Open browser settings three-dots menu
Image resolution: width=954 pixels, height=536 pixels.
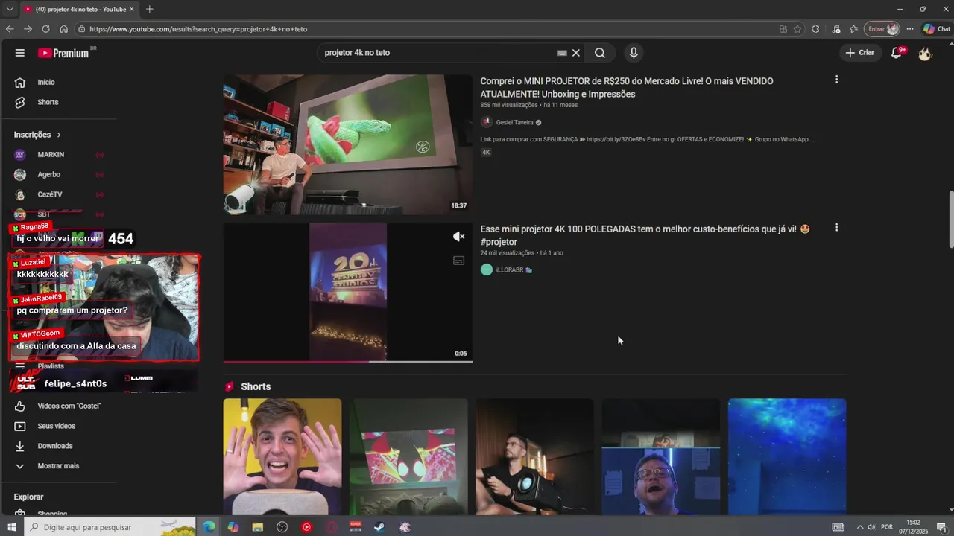tap(909, 29)
